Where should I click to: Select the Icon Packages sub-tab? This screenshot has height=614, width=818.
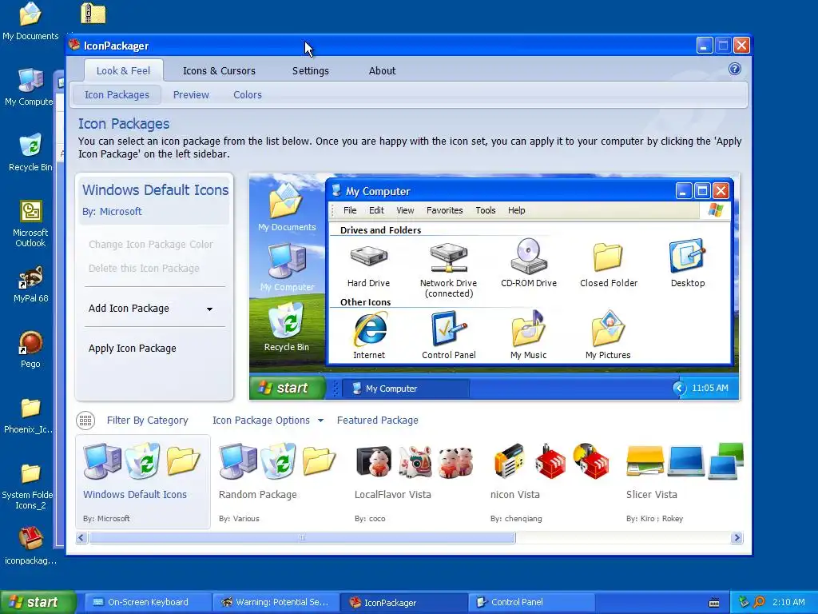pyautogui.click(x=117, y=94)
